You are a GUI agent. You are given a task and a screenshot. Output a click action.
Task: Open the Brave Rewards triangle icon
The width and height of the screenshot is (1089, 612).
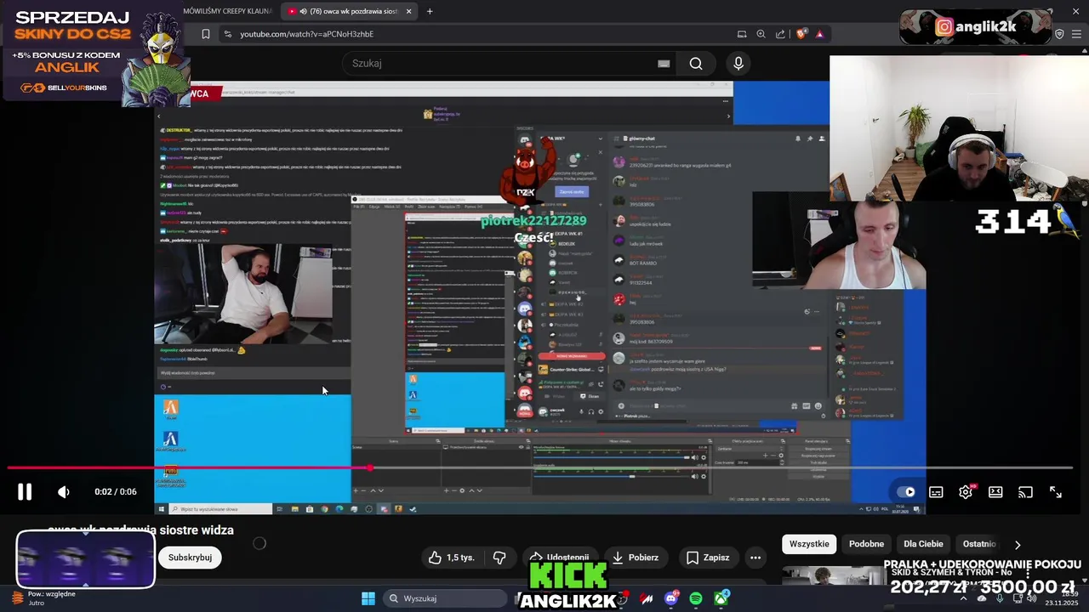click(x=819, y=34)
